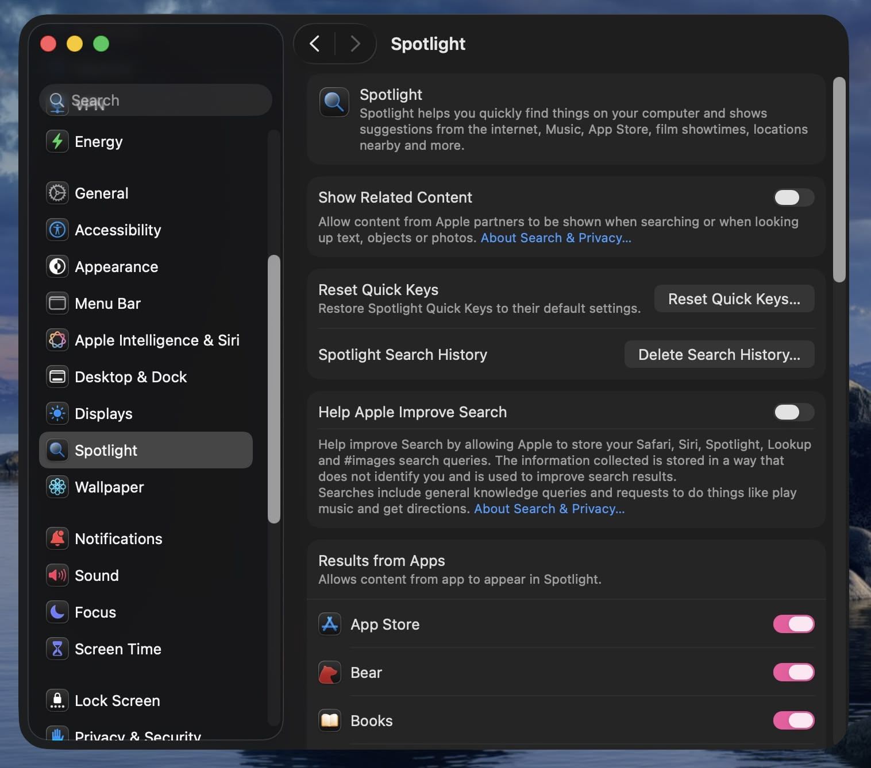
Task: Click the Reset Quick Keys button
Action: coord(734,298)
